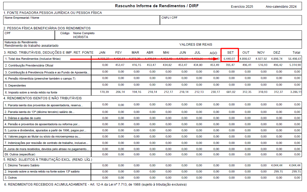Click the 'MAI' column header

(x=166, y=53)
